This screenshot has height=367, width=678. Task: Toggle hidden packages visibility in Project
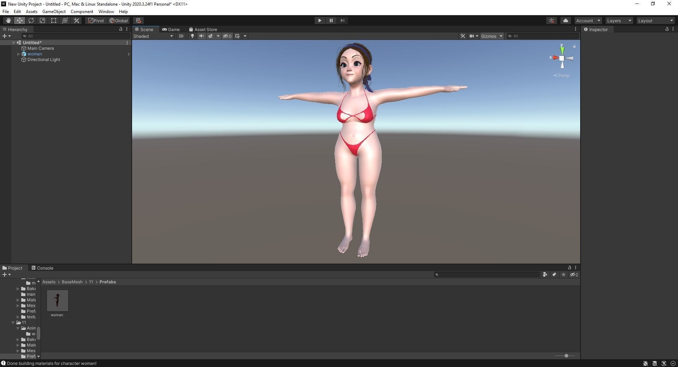tap(574, 275)
